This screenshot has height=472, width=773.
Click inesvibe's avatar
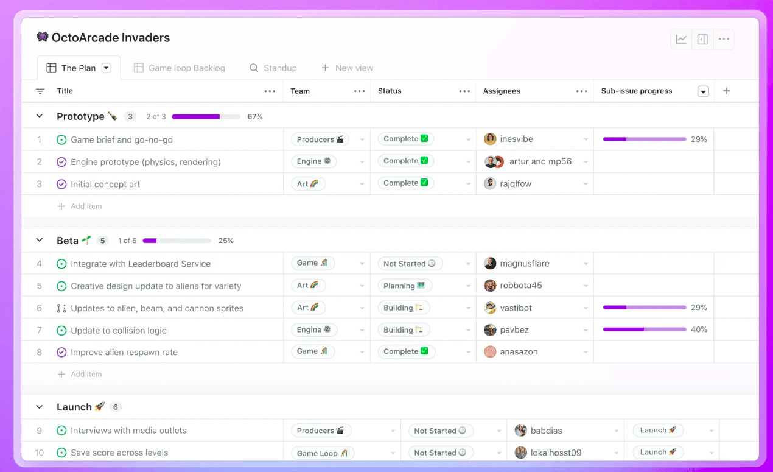coord(490,139)
